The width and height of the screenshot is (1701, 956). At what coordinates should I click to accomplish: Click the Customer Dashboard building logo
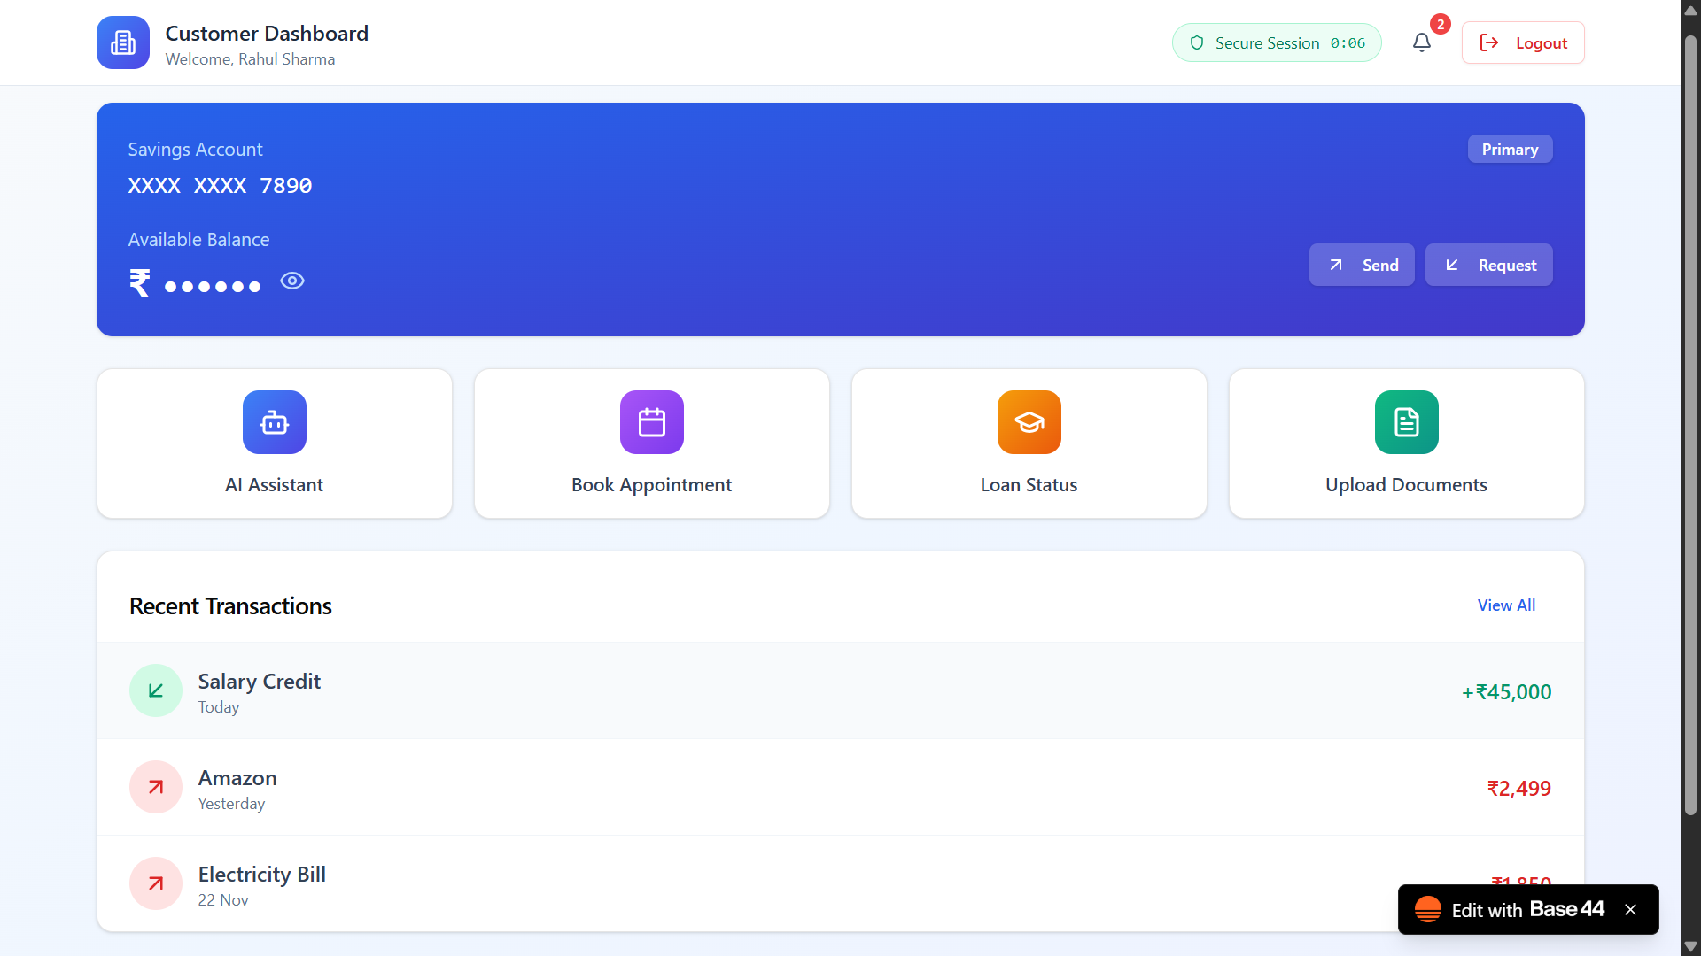pyautogui.click(x=123, y=42)
